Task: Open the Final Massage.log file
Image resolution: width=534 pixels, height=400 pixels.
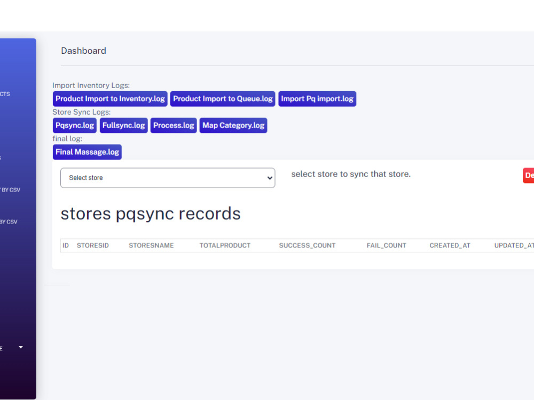Action: tap(87, 152)
